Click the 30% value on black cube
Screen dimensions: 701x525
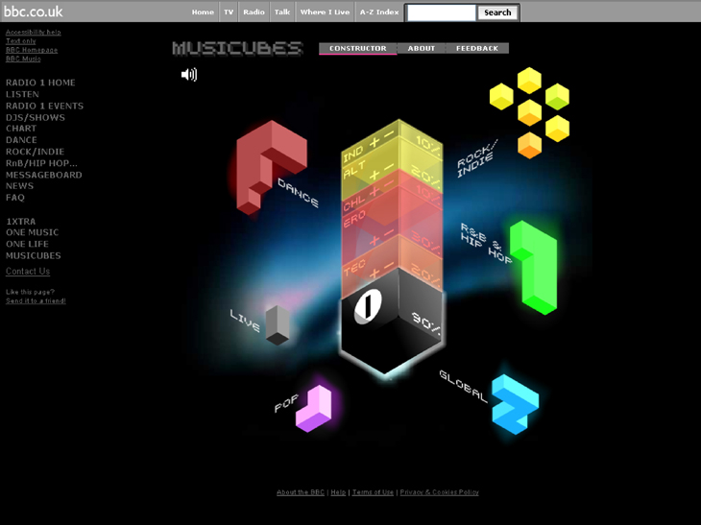(x=426, y=324)
